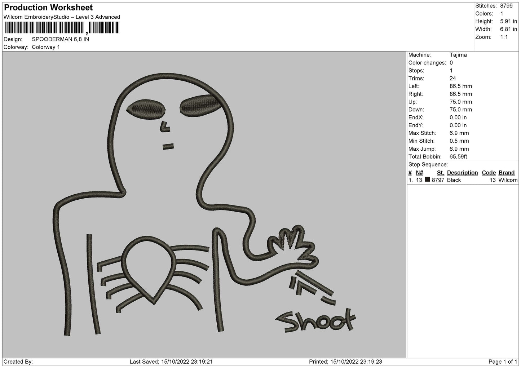This screenshot has height=368, width=521.
Task: Select the Colors value 1
Action: [x=502, y=14]
